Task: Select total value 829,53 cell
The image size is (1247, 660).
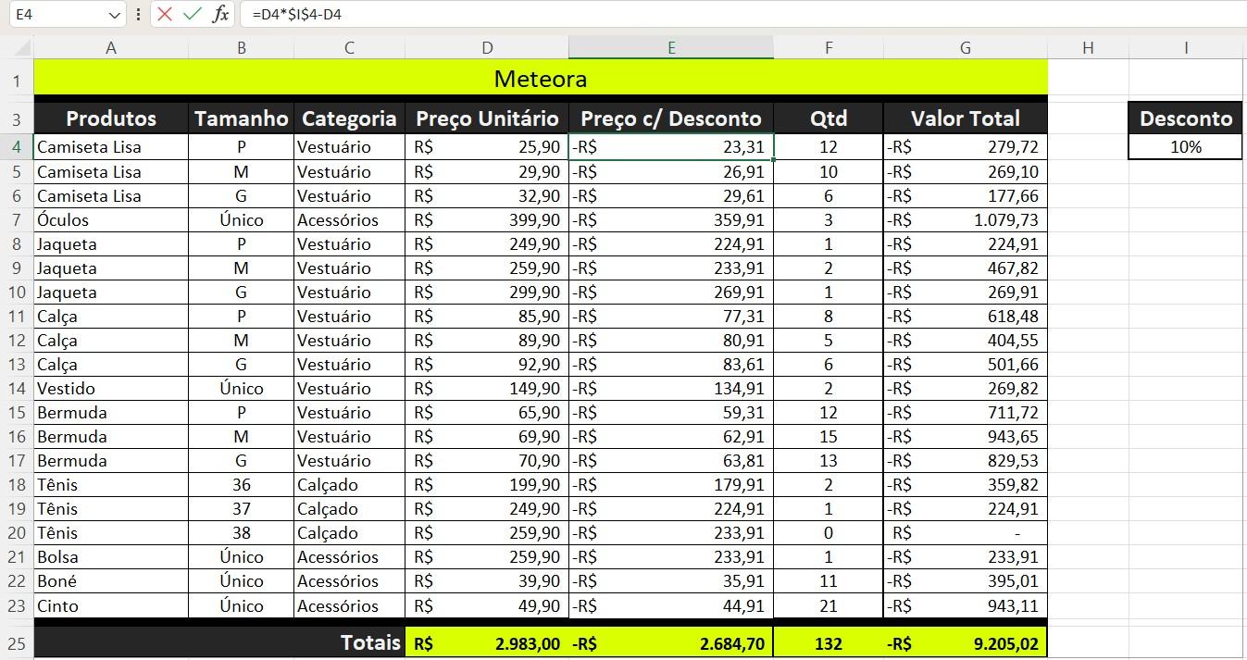Action: (x=966, y=460)
